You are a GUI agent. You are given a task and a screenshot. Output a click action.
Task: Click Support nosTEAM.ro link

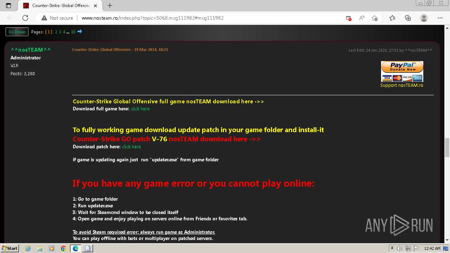pyautogui.click(x=402, y=85)
